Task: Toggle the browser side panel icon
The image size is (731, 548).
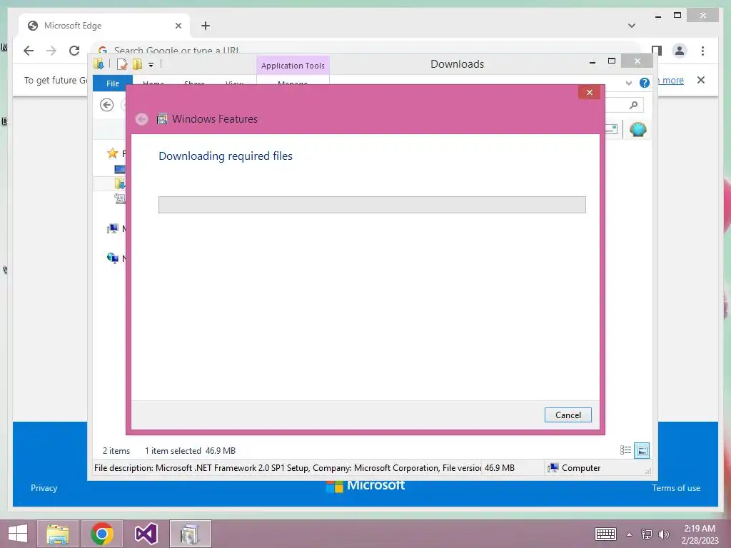Action: [x=657, y=50]
